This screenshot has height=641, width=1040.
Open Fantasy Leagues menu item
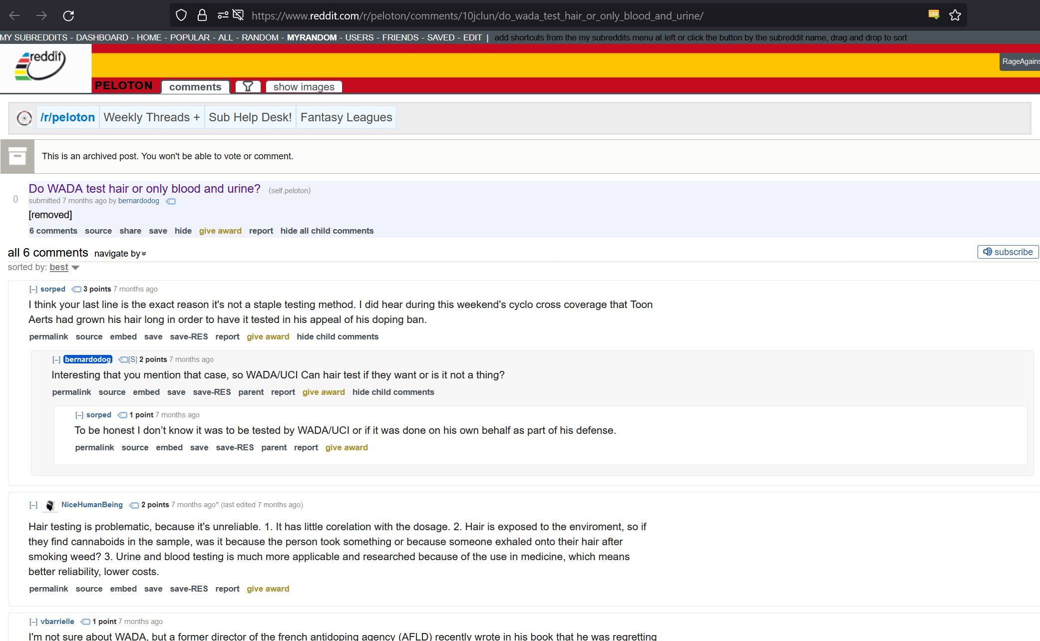pos(346,117)
